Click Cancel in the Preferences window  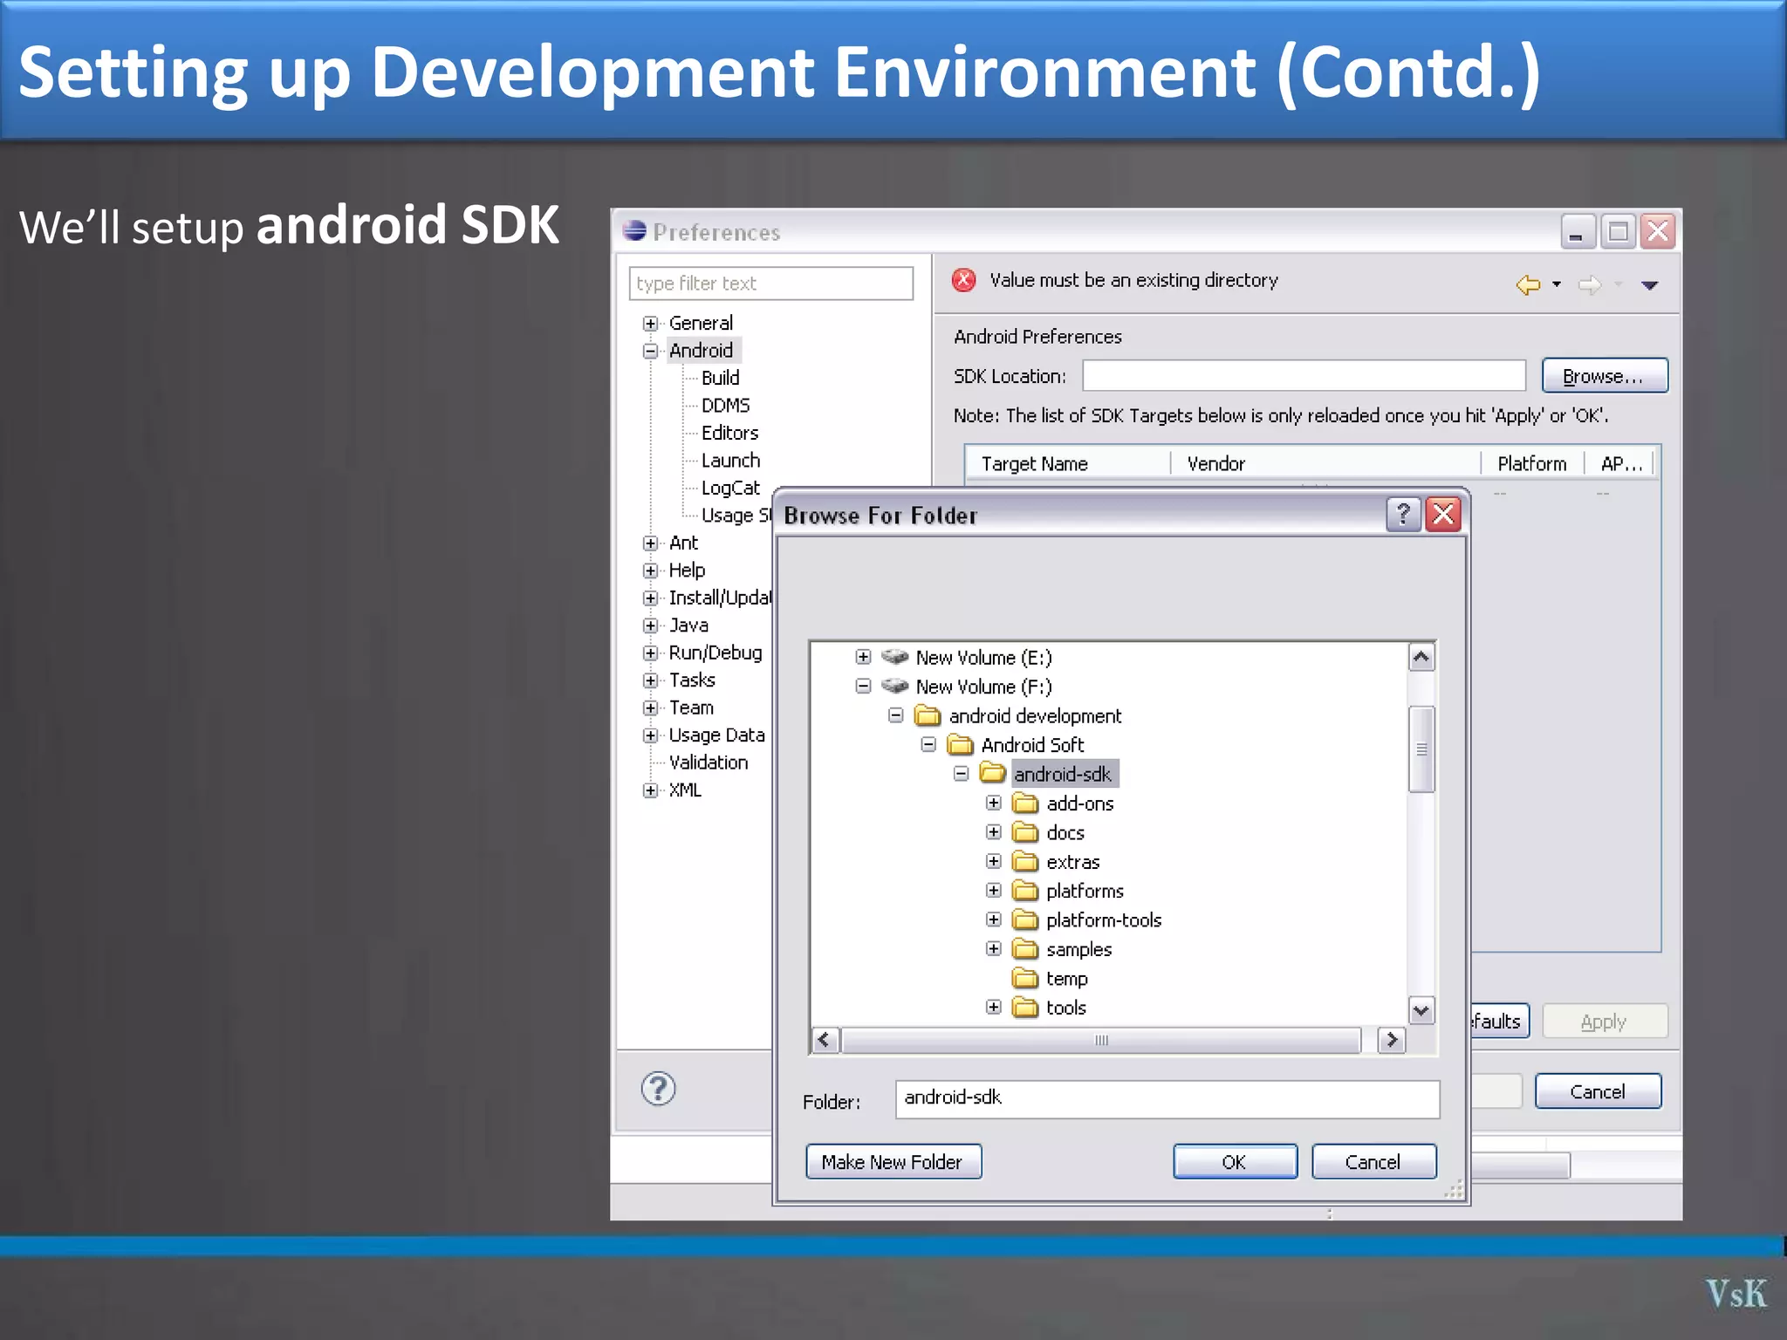[1598, 1091]
